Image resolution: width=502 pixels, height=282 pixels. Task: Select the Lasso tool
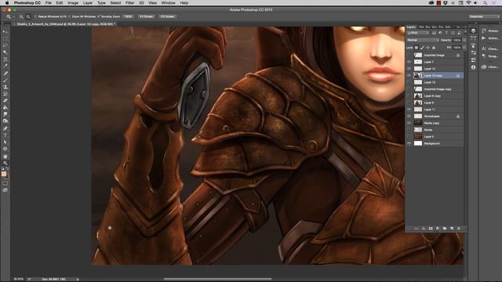[x=5, y=45]
